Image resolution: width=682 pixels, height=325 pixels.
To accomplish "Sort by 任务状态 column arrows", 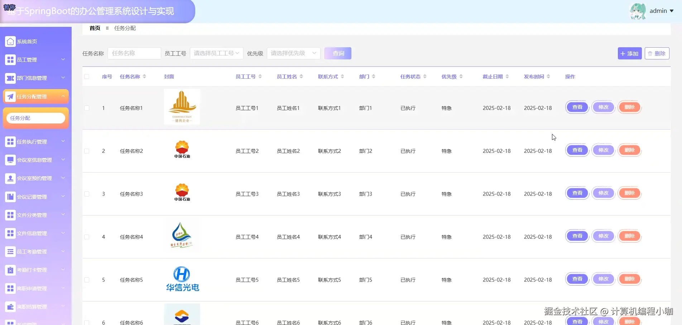I will (425, 77).
